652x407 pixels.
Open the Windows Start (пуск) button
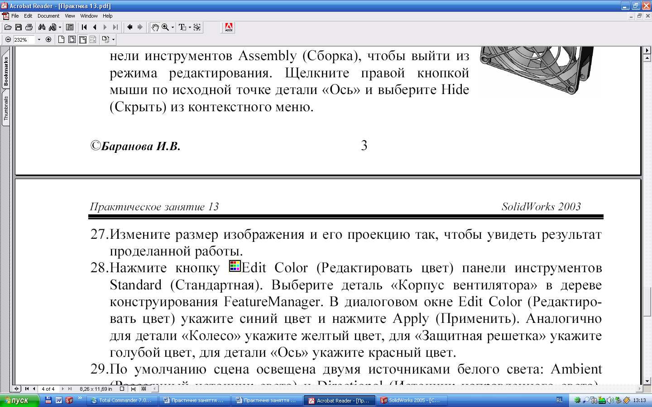(19, 400)
